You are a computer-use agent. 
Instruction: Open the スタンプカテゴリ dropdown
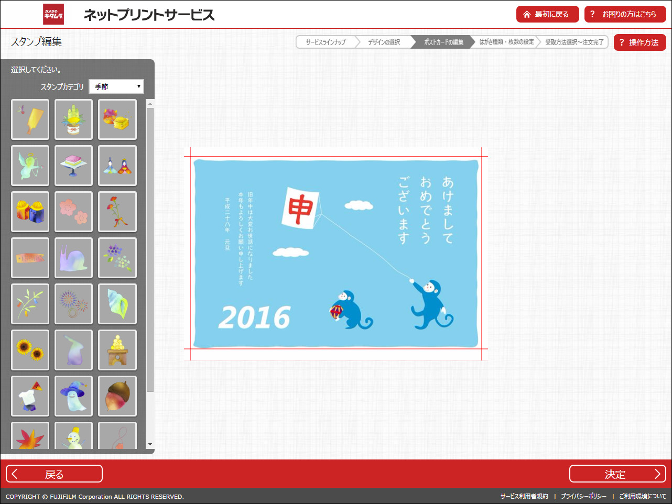pyautogui.click(x=116, y=86)
